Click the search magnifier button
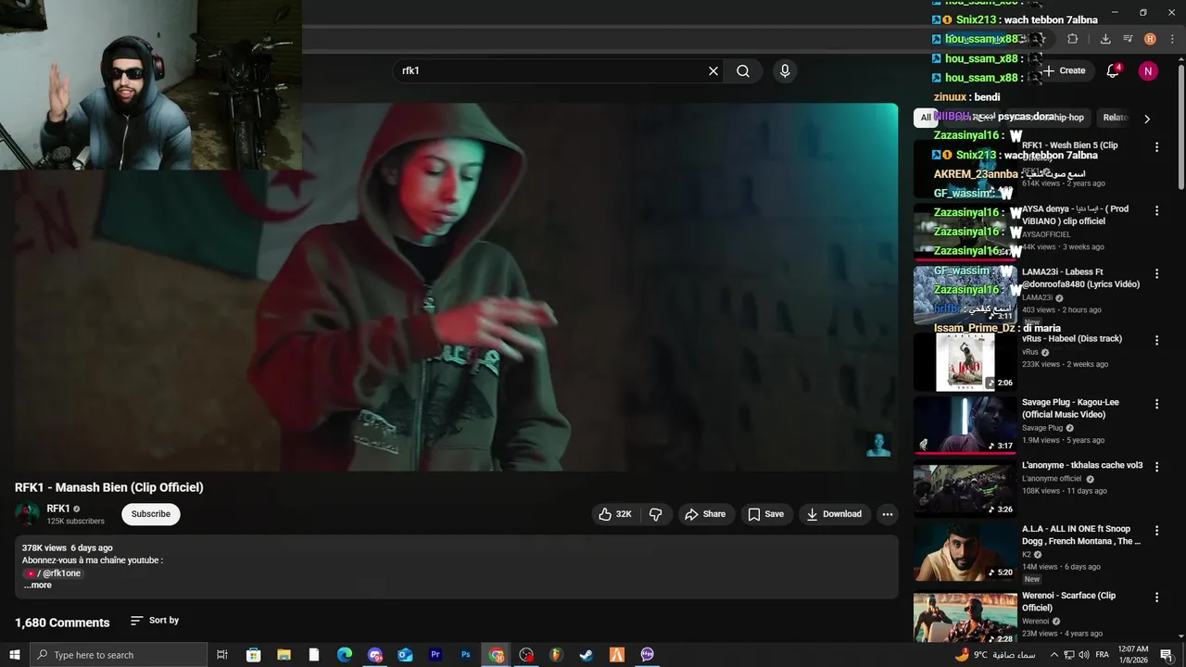This screenshot has height=667, width=1186. coord(743,70)
